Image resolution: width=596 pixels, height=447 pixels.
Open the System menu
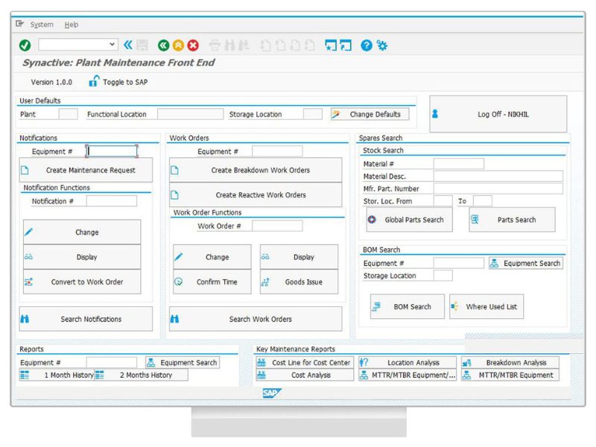pos(42,25)
